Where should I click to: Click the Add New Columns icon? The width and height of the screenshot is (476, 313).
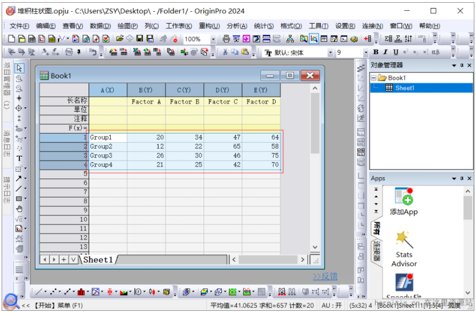367,39
